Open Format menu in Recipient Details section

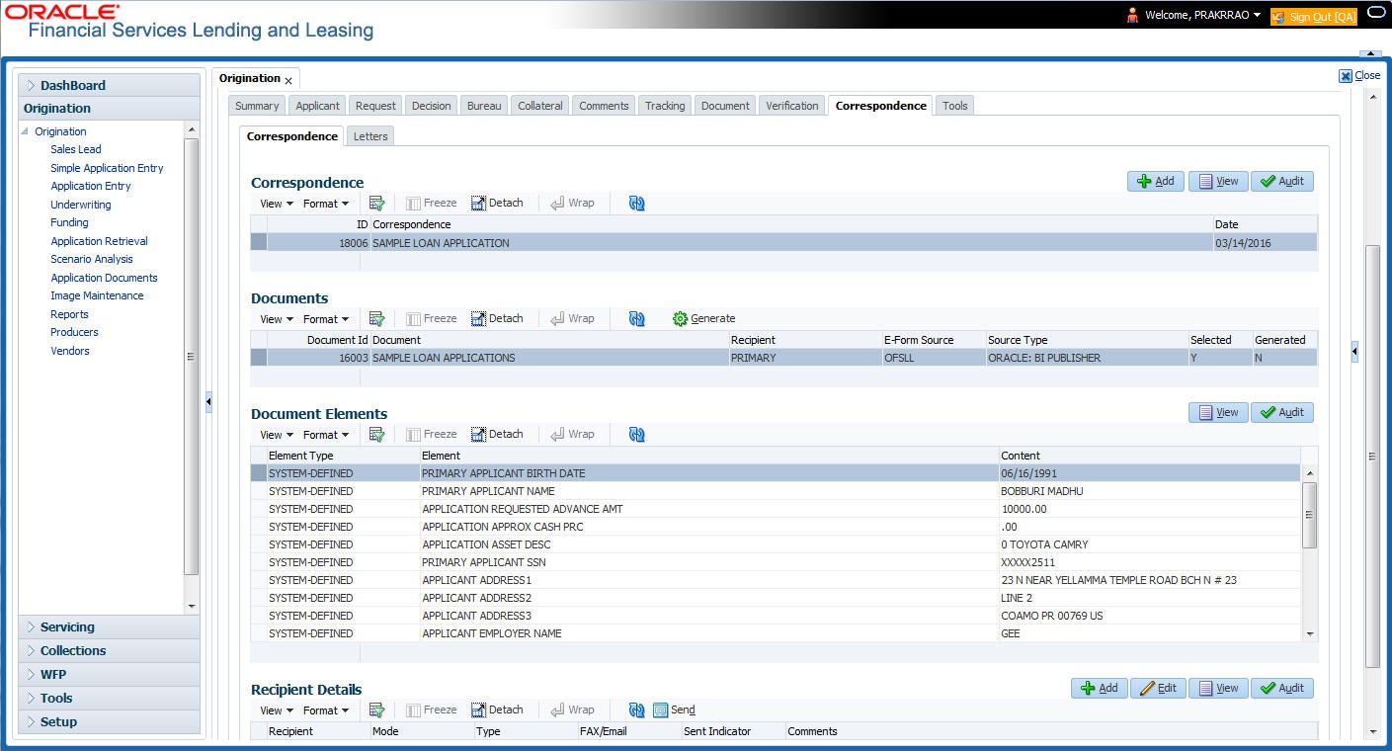tap(325, 710)
